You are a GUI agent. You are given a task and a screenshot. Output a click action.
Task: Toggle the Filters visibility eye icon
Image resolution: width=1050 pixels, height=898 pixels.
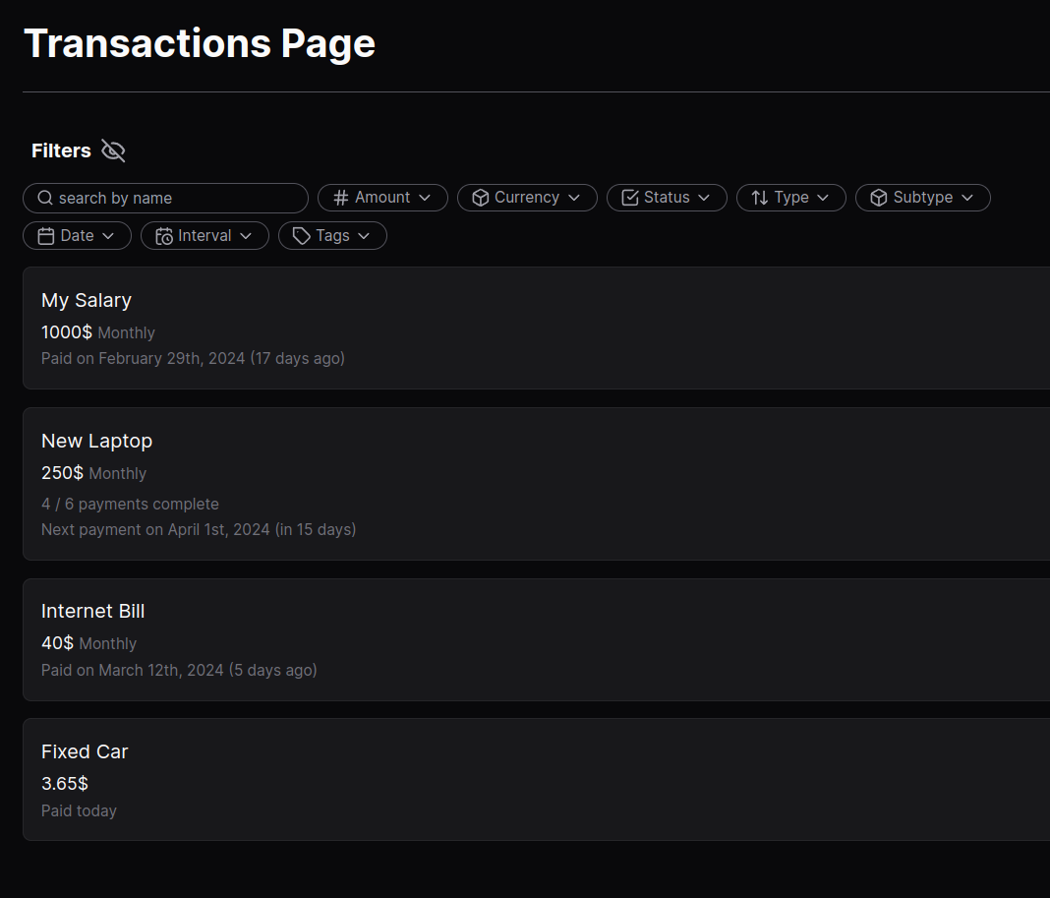[x=113, y=150]
